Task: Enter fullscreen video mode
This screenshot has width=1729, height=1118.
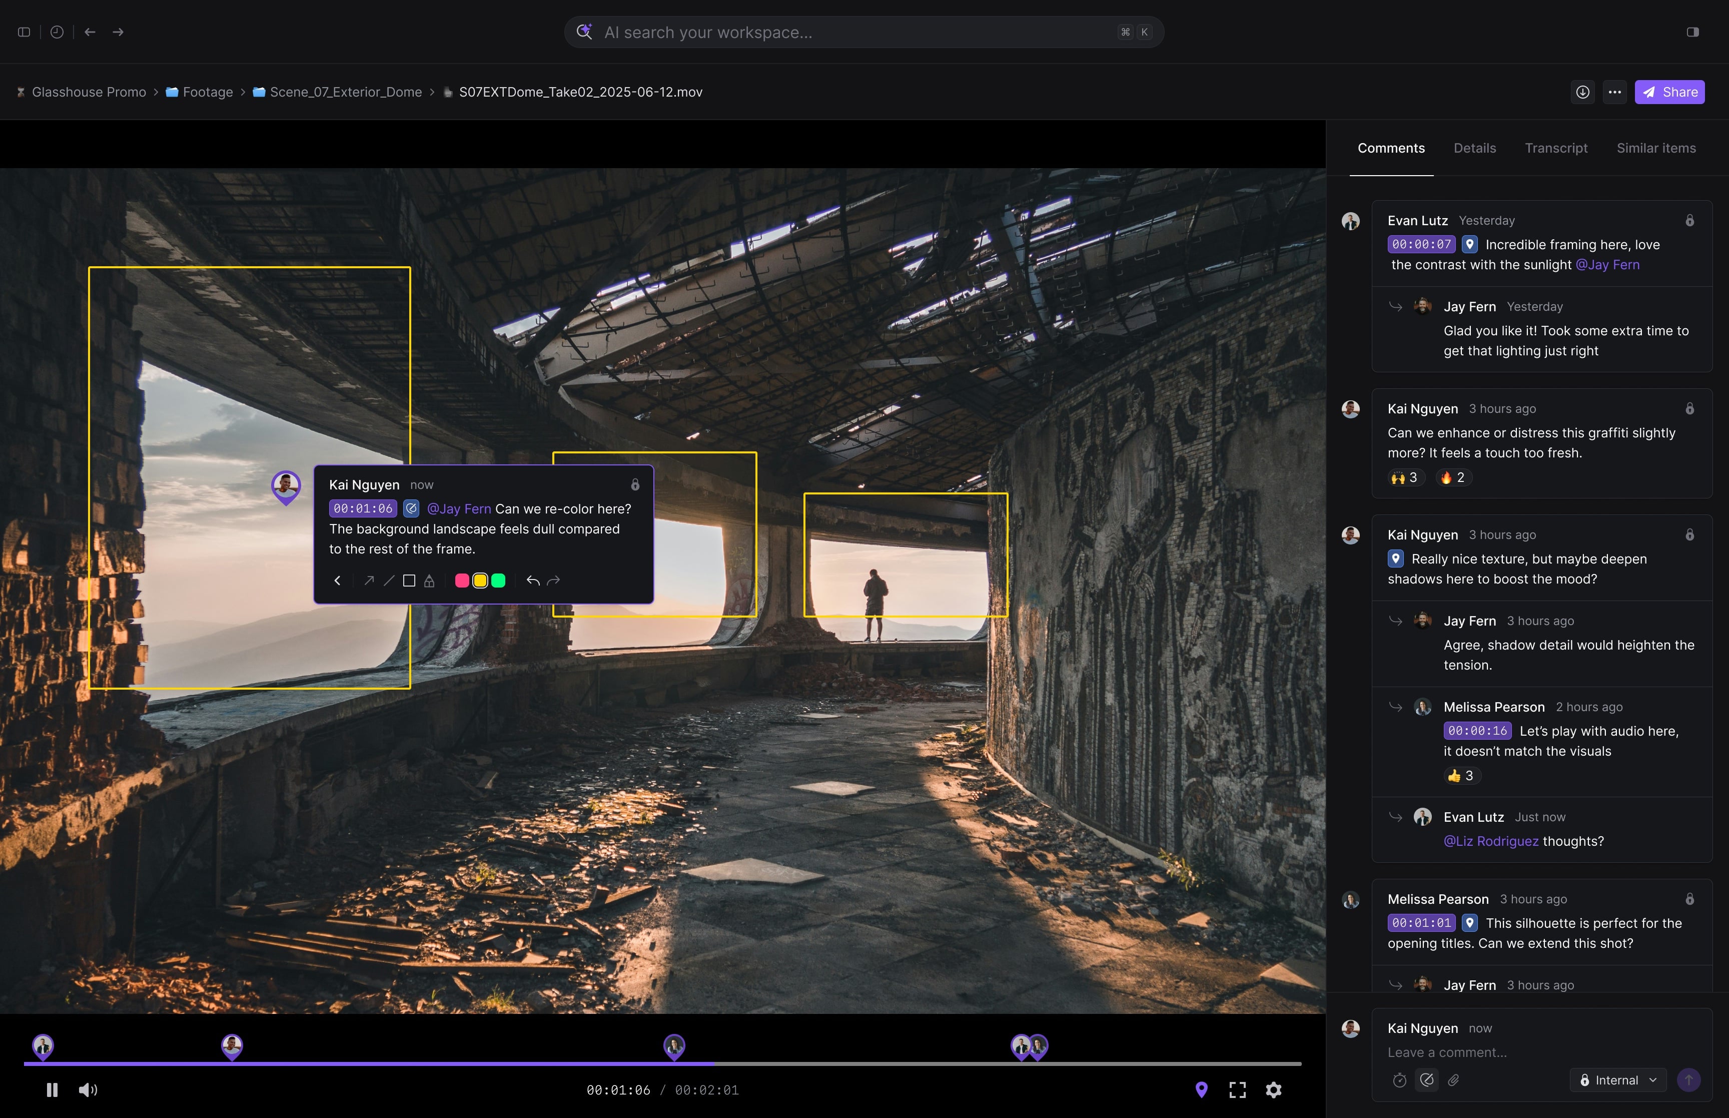Action: coord(1238,1089)
